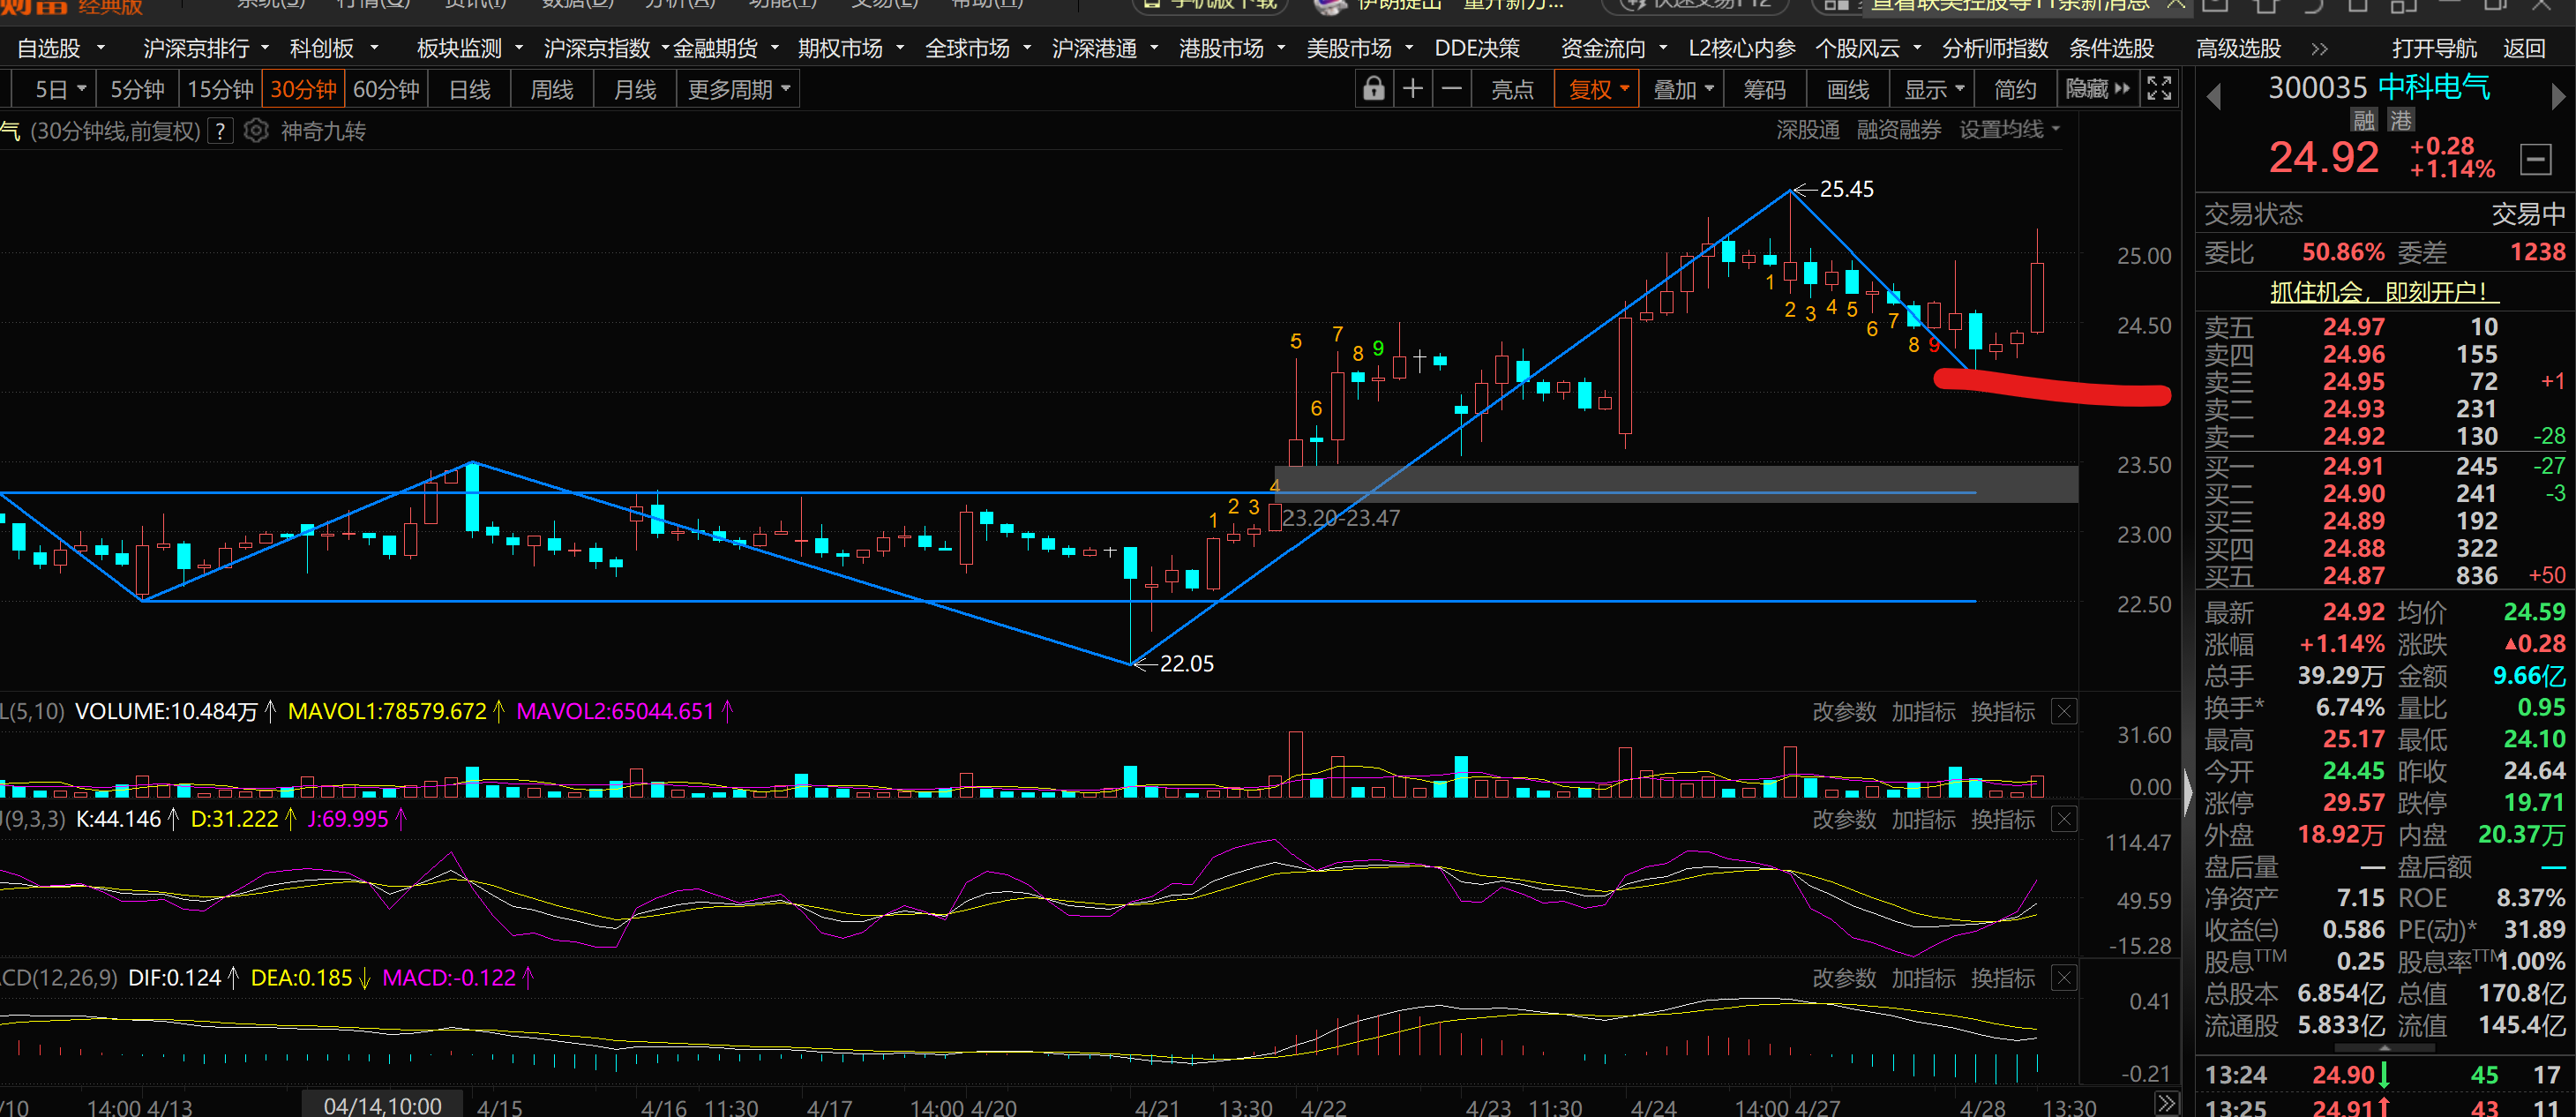This screenshot has height=1117, width=2576.
Task: Collapse quote panel with minus box
Action: [2535, 159]
